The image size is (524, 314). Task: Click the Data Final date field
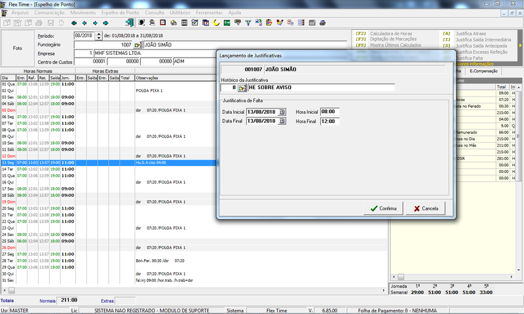[x=262, y=121]
